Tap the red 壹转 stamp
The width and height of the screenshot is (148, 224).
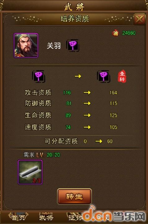pyautogui.click(x=122, y=76)
